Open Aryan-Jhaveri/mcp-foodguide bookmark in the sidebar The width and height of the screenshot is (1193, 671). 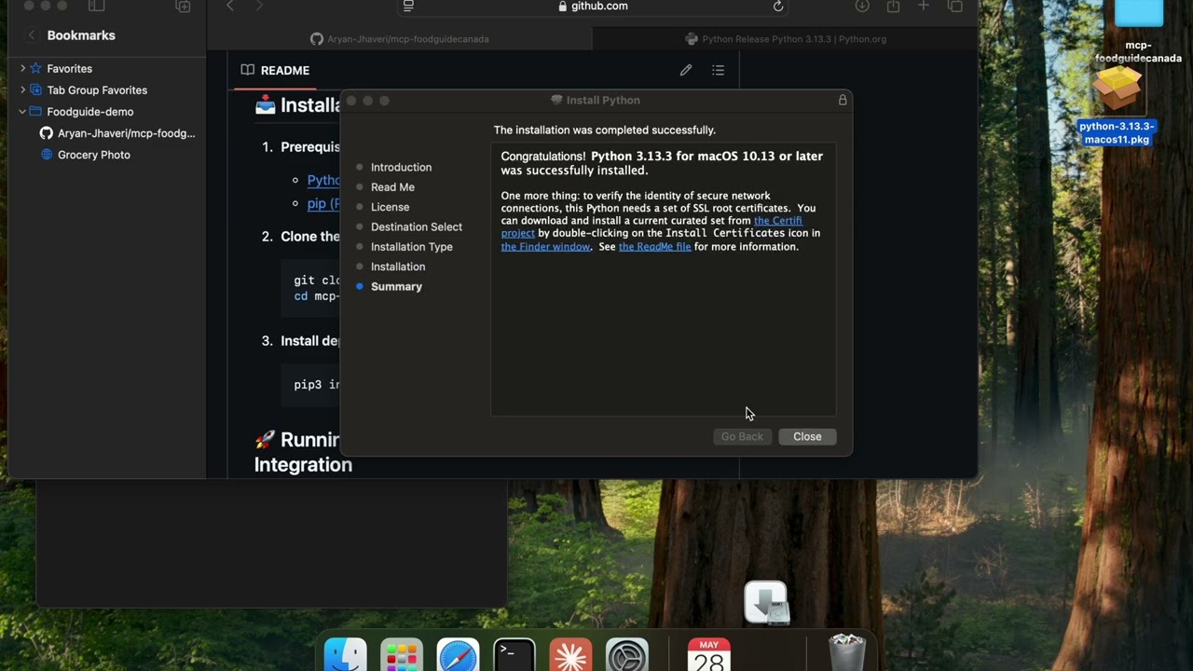(126, 133)
